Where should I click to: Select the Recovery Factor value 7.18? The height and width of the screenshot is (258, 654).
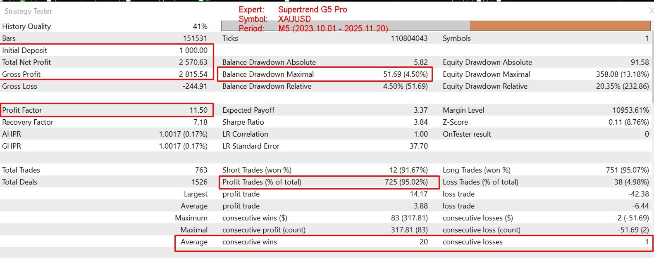click(200, 122)
